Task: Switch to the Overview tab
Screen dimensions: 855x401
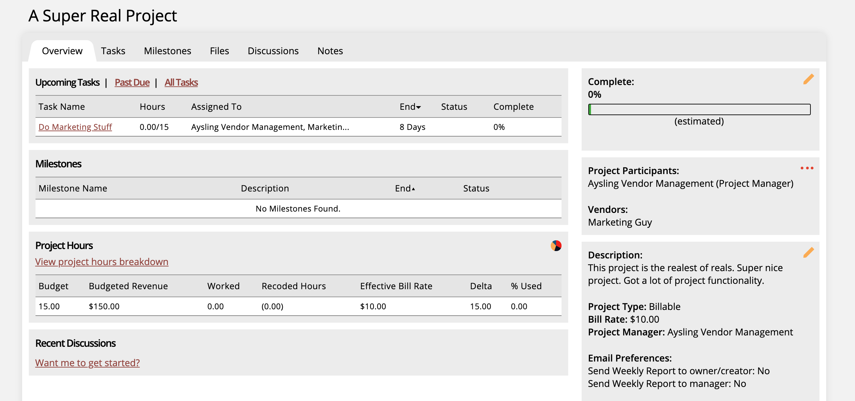Action: pyautogui.click(x=62, y=51)
